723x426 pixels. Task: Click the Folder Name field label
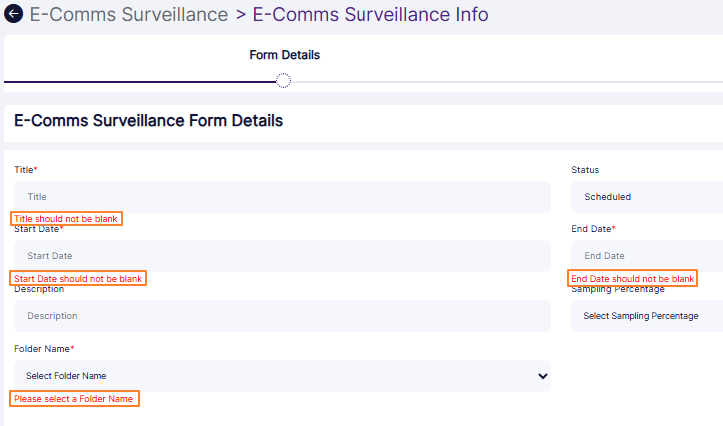click(43, 349)
